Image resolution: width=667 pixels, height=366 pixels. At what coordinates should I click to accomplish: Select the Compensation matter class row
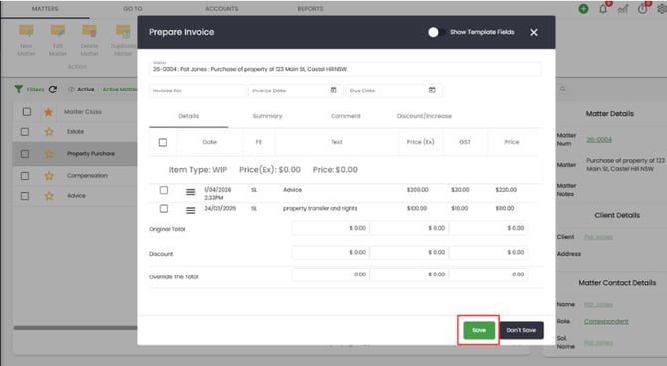[75, 176]
